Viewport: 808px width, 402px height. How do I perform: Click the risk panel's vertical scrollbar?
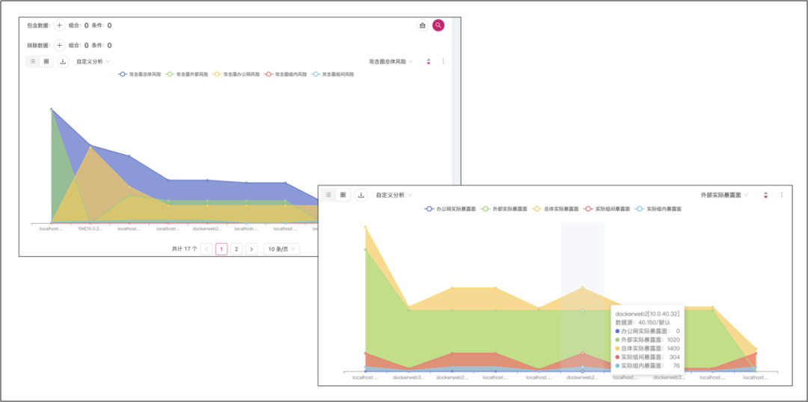(x=455, y=103)
